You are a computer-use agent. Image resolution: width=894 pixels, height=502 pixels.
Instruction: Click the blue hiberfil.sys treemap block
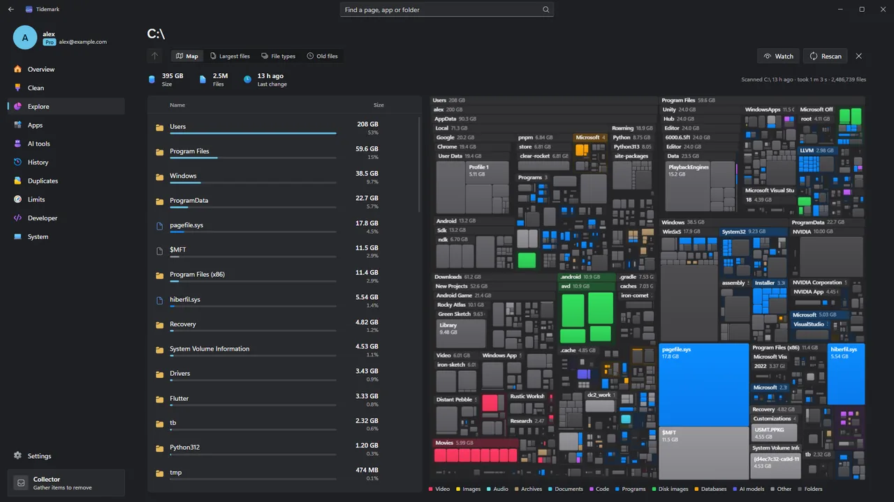click(x=847, y=375)
